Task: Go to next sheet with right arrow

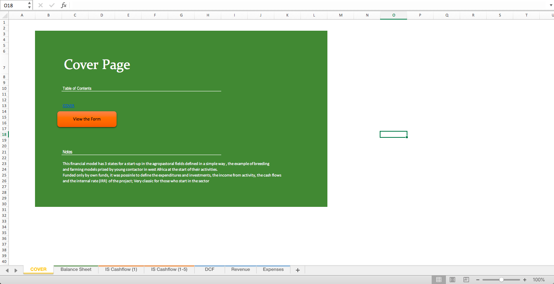Action: pos(16,270)
